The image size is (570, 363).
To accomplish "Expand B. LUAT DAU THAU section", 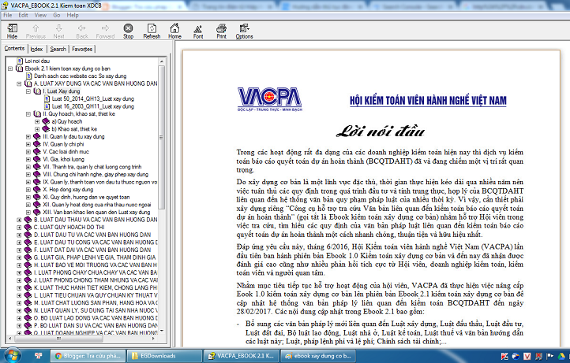I will pos(19,220).
